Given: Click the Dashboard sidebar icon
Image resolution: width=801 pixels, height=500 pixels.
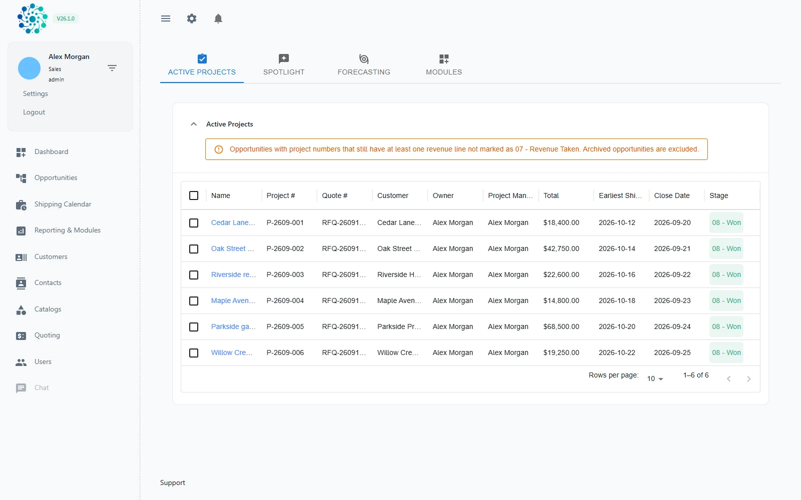Looking at the screenshot, I should tap(21, 152).
